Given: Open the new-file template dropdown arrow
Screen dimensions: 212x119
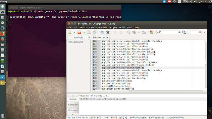Looking at the screenshot, I should pyautogui.click(x=74, y=32).
